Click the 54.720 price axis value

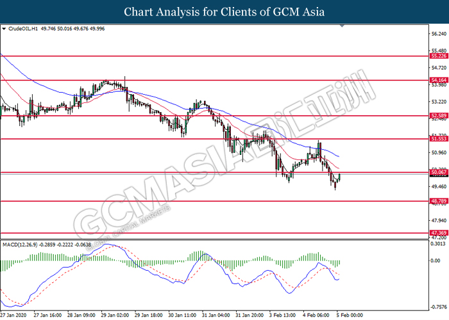tap(439, 68)
